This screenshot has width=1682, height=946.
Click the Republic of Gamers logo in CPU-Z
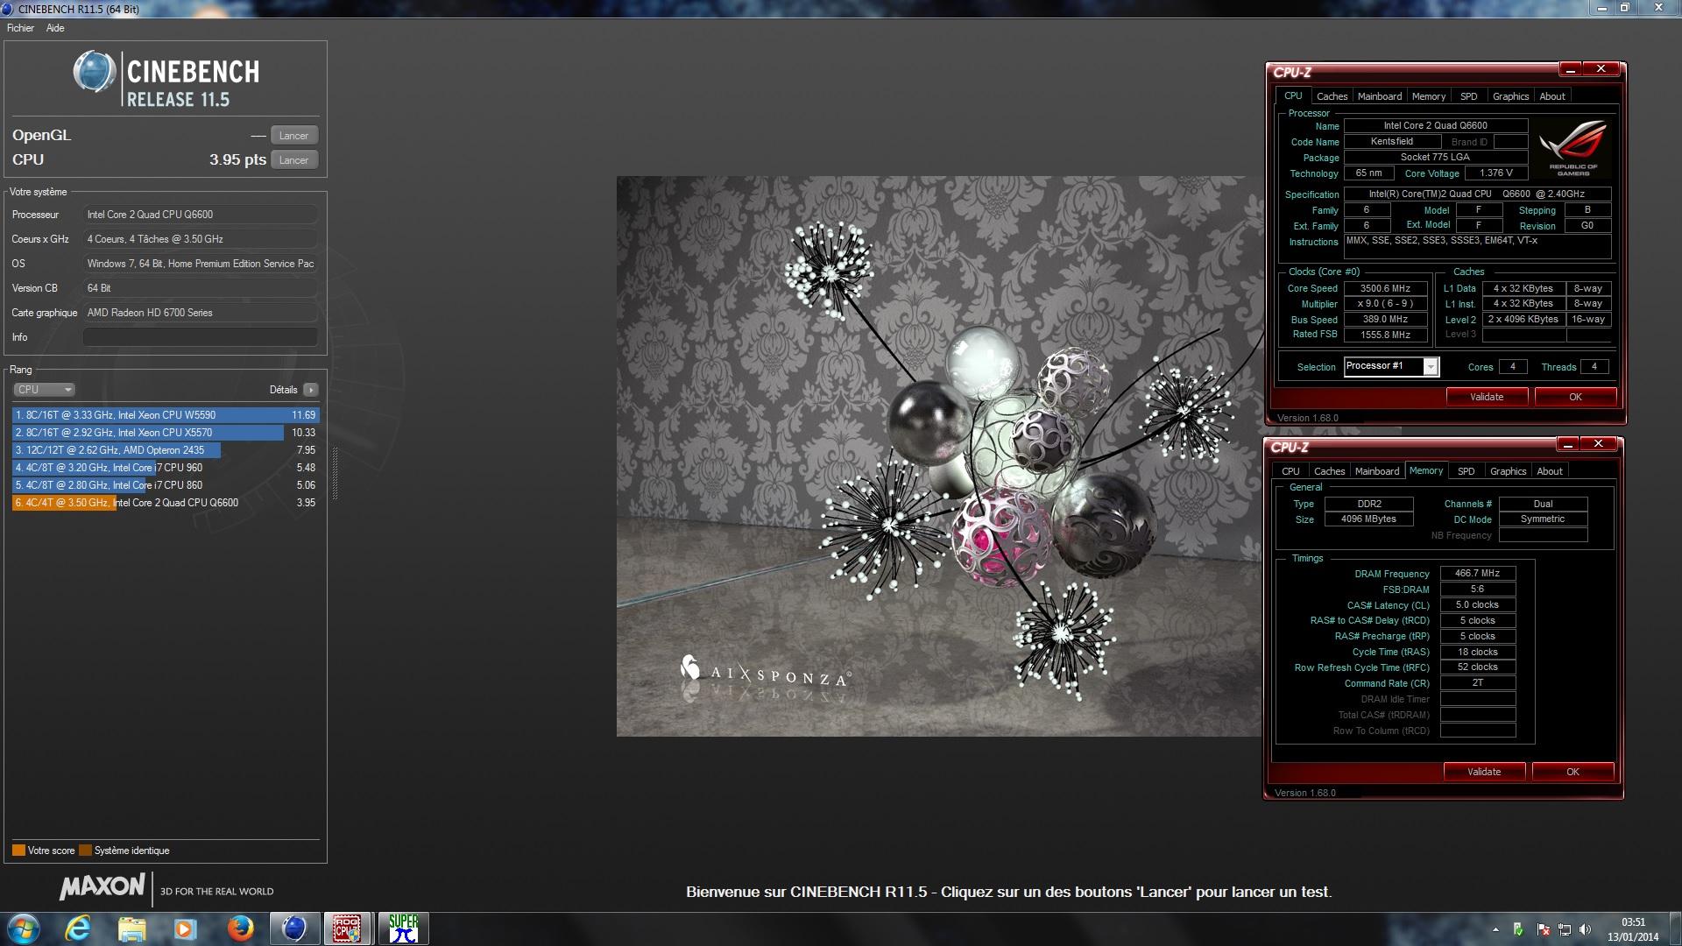(x=1573, y=148)
